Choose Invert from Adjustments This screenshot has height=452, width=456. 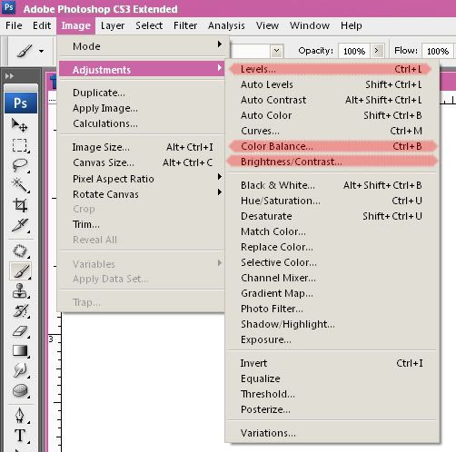[332, 363]
